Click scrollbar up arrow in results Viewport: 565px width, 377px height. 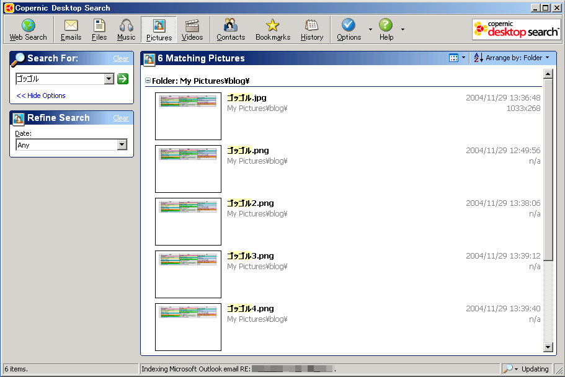click(548, 74)
